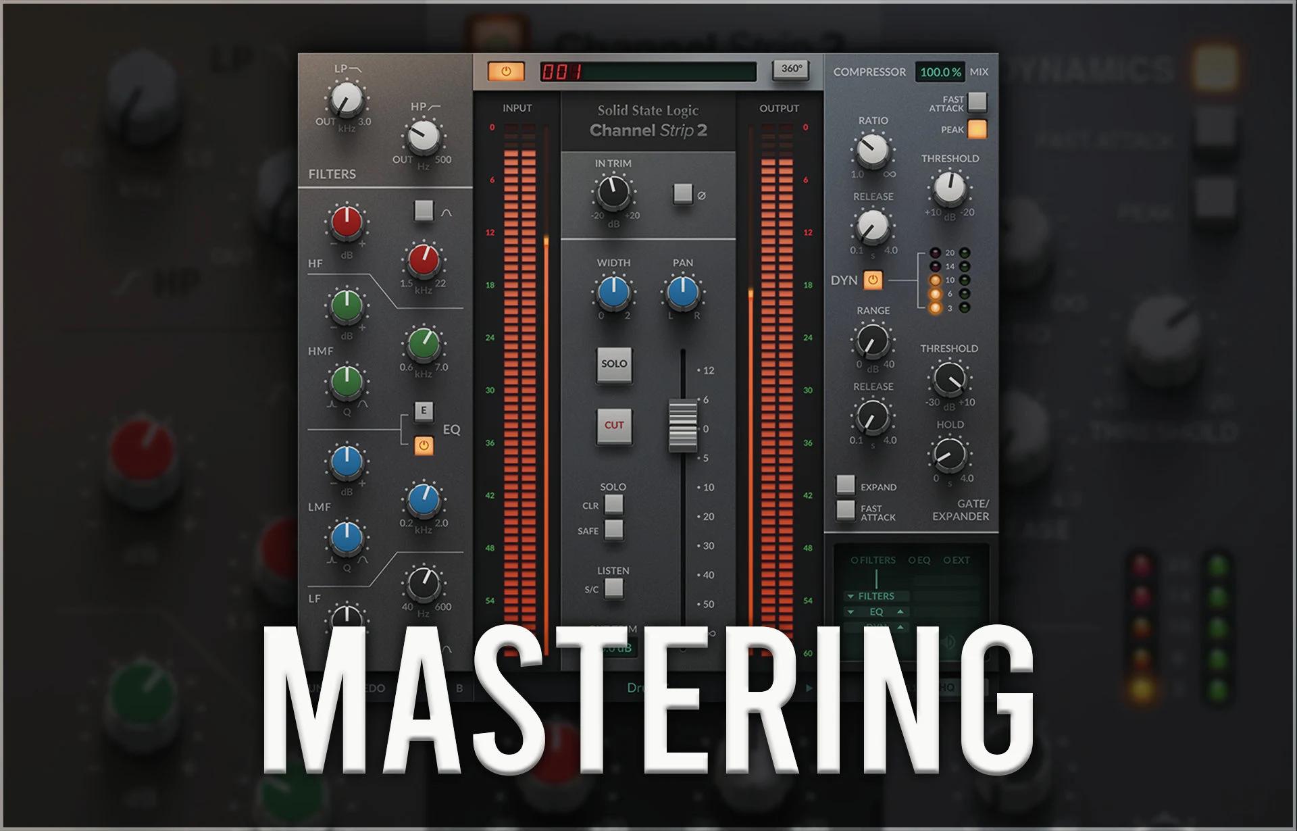Turn the black LF frequency knob
This screenshot has width=1297, height=831.
point(423,584)
